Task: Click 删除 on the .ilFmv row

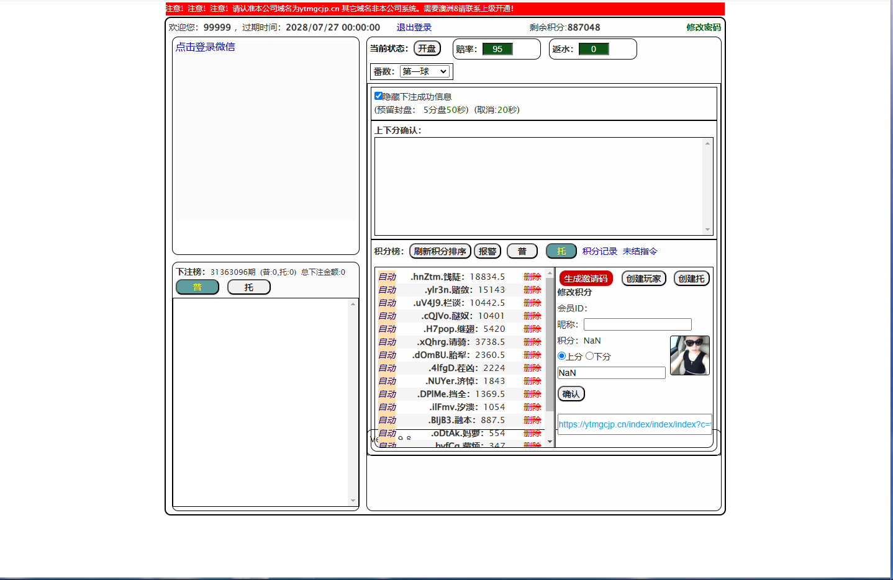Action: coord(532,407)
